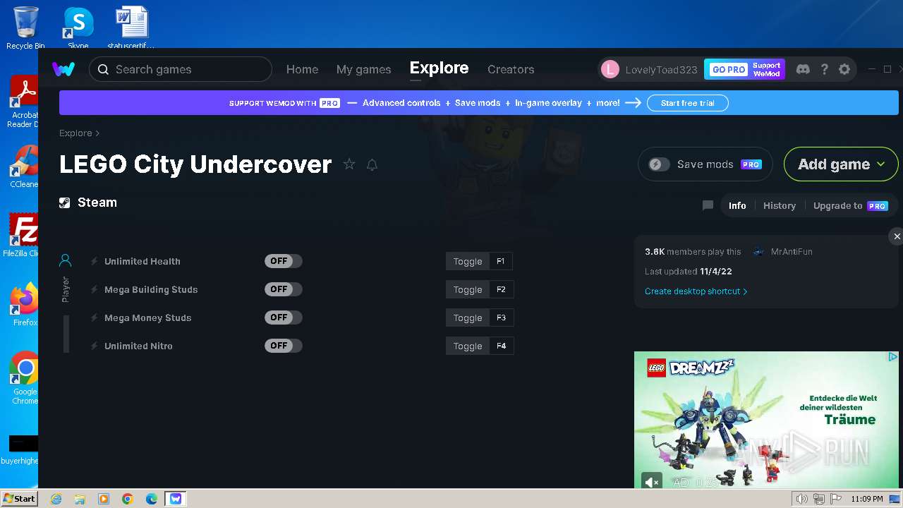Click Toggle F3 hotkey for Mega Money Studs
Screen dimensions: 903x508
tap(480, 317)
